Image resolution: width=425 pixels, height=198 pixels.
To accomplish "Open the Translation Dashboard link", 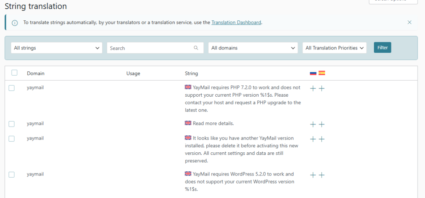I will coord(236,22).
